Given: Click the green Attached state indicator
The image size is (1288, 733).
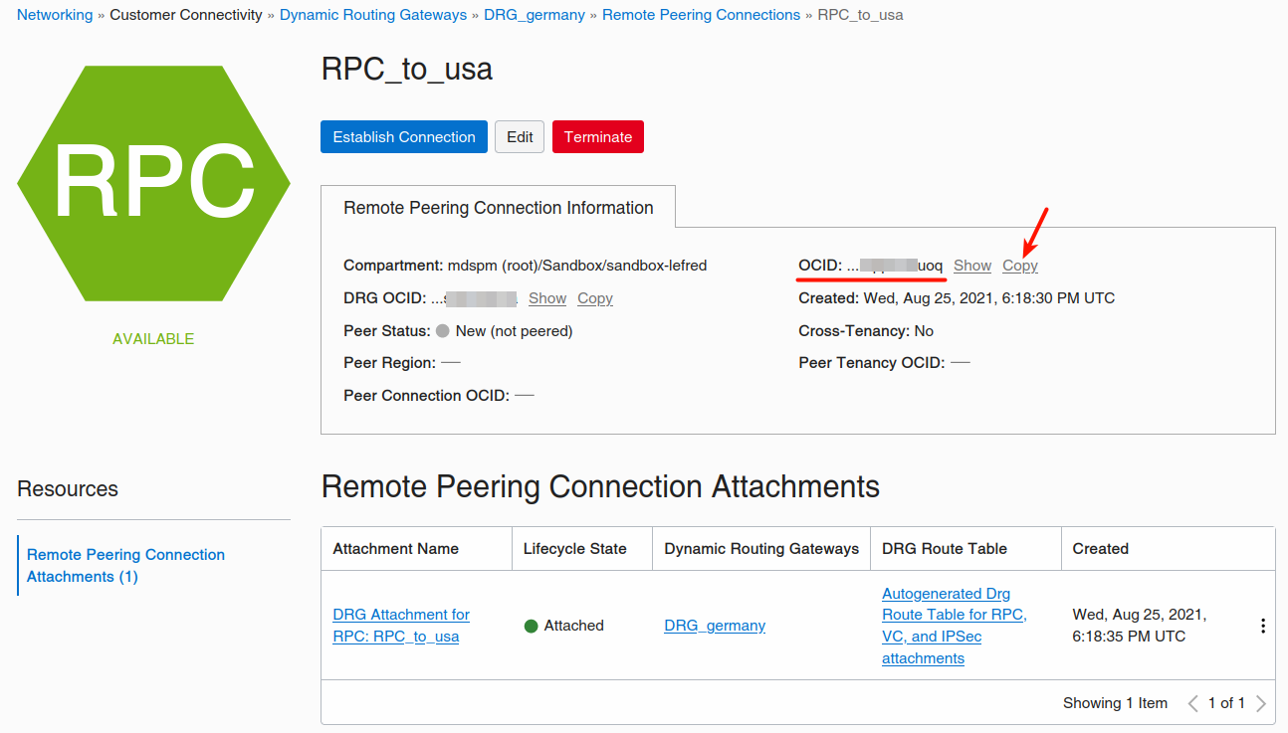Looking at the screenshot, I should click(x=532, y=627).
